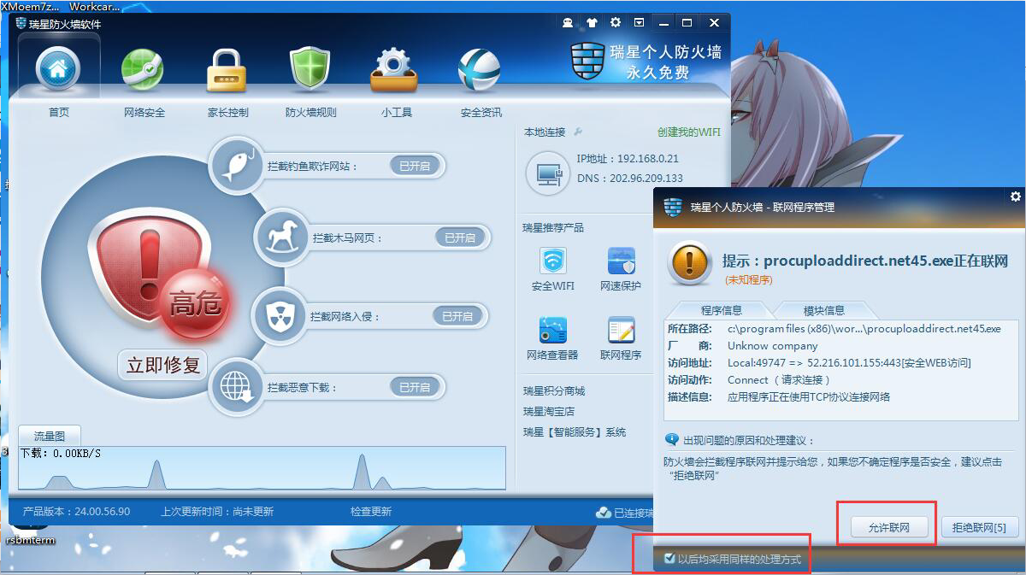
Task: Open the 首页 home icon
Action: (x=58, y=70)
